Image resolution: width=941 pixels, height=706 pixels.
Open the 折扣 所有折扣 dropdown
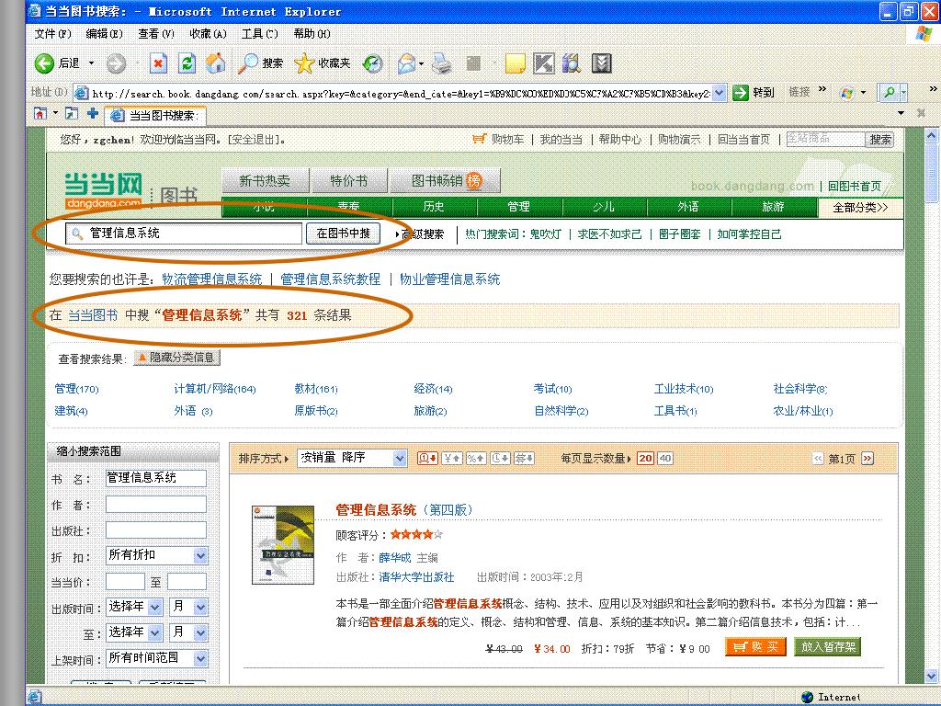coord(156,555)
